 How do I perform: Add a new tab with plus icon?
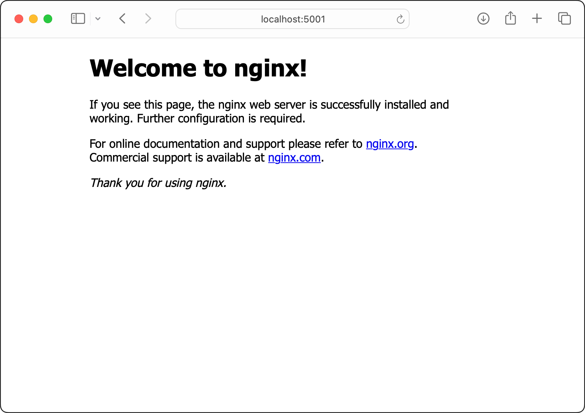pyautogui.click(x=537, y=18)
